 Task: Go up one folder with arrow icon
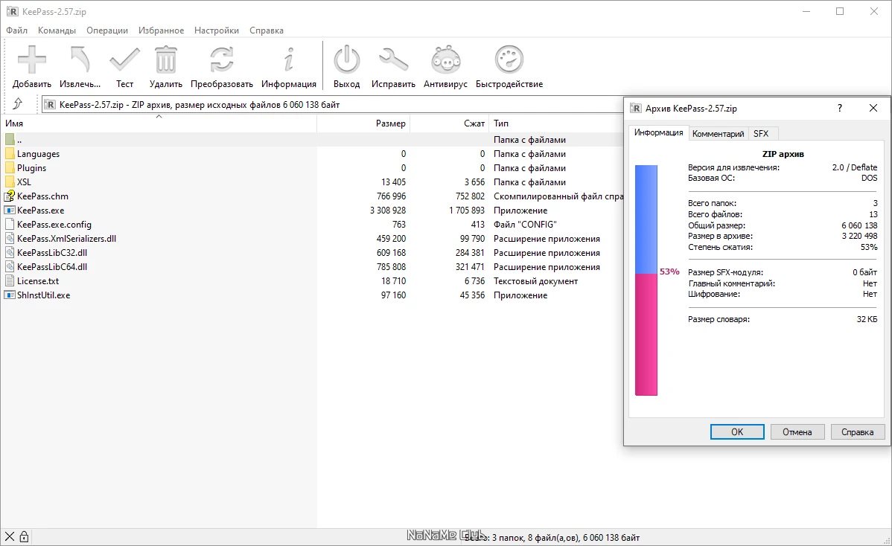pyautogui.click(x=18, y=104)
